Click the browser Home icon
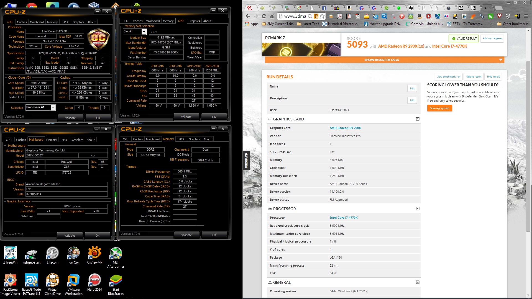The height and width of the screenshot is (299, 532). click(272, 16)
